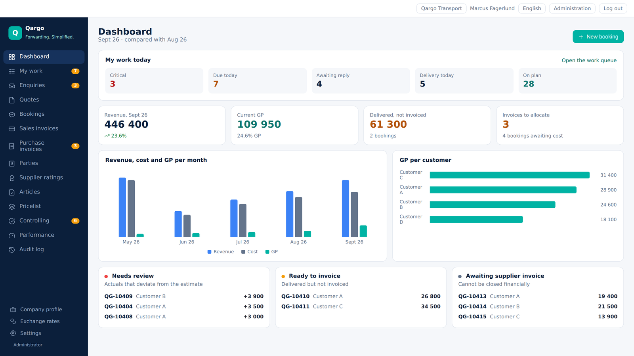Click the Marcus Fagerlund user name
This screenshot has width=634, height=356.
click(x=492, y=8)
